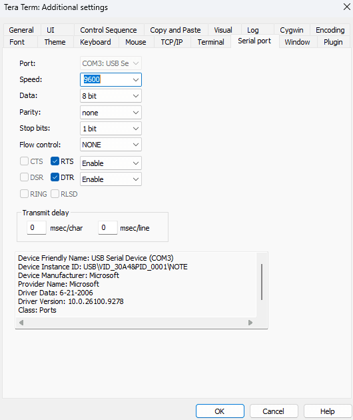Open the Data bits dropdown
Screen dimensions: 353x420
pyautogui.click(x=111, y=96)
